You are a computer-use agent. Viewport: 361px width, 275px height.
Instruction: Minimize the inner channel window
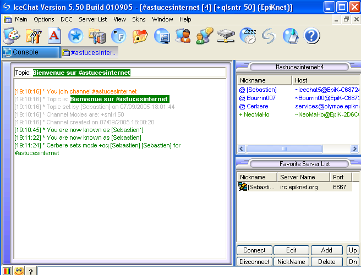tap(336, 20)
